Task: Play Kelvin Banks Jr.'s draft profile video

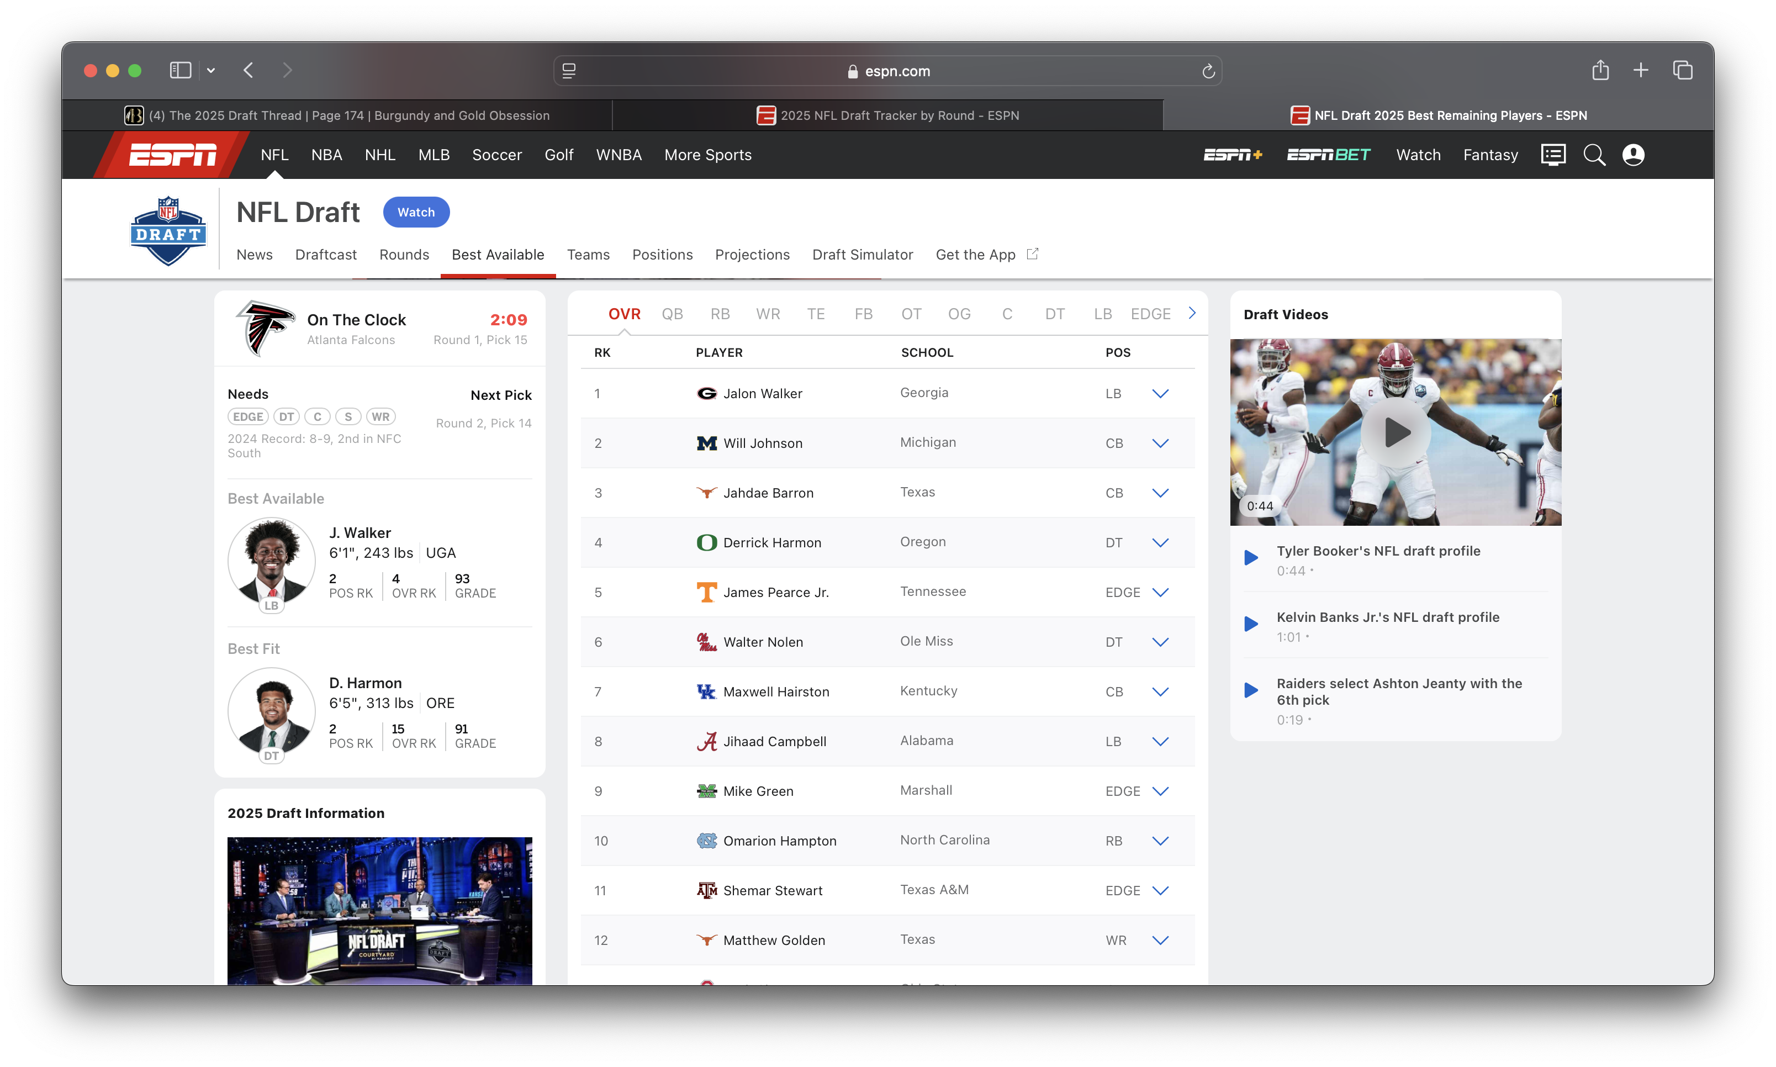Action: click(1251, 624)
